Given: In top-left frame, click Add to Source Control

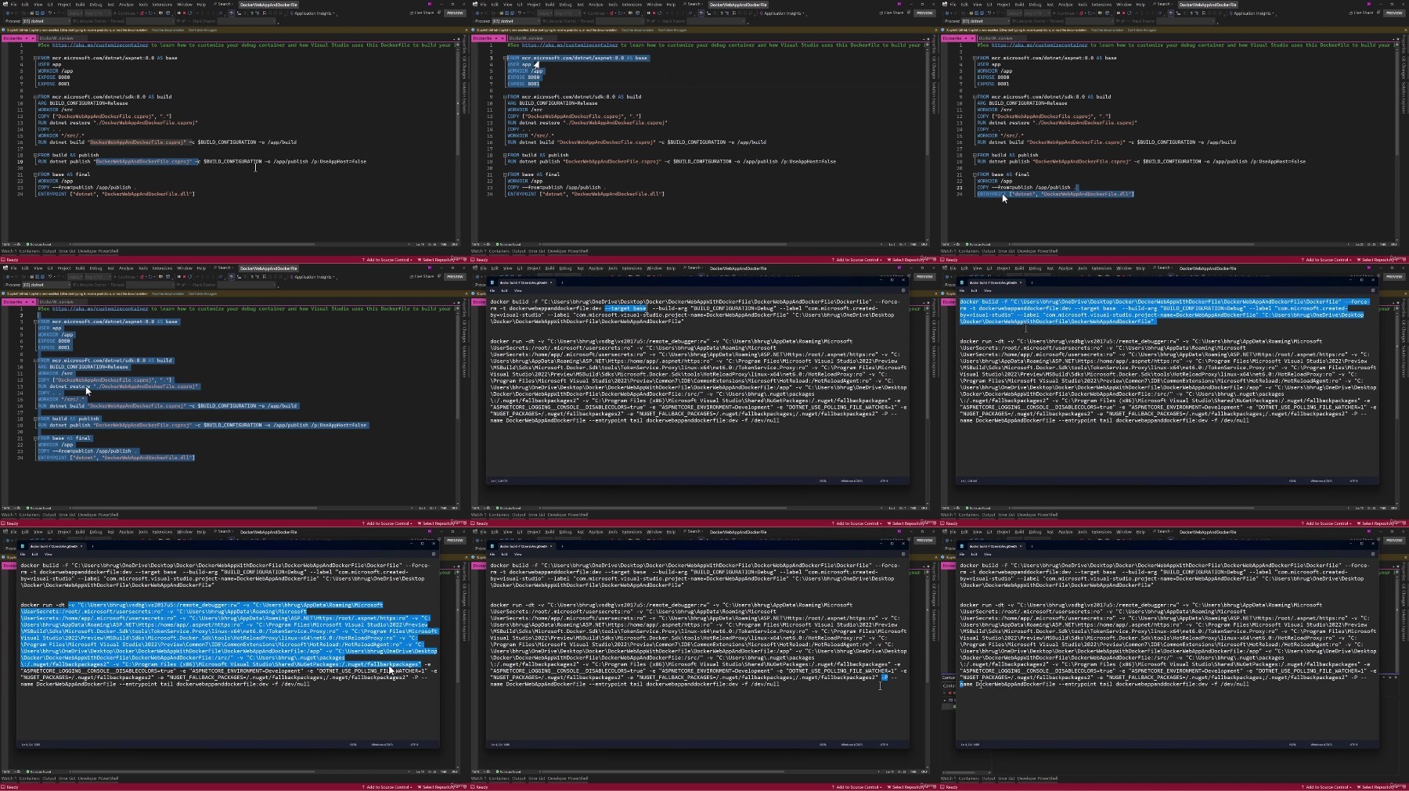Looking at the screenshot, I should click(387, 260).
